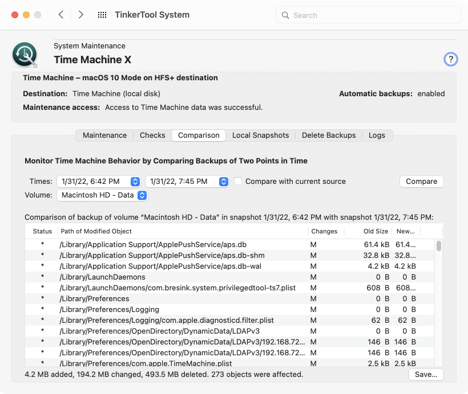Viewport: 468px width, 394px height.
Task: Click the Compare button
Action: point(421,182)
